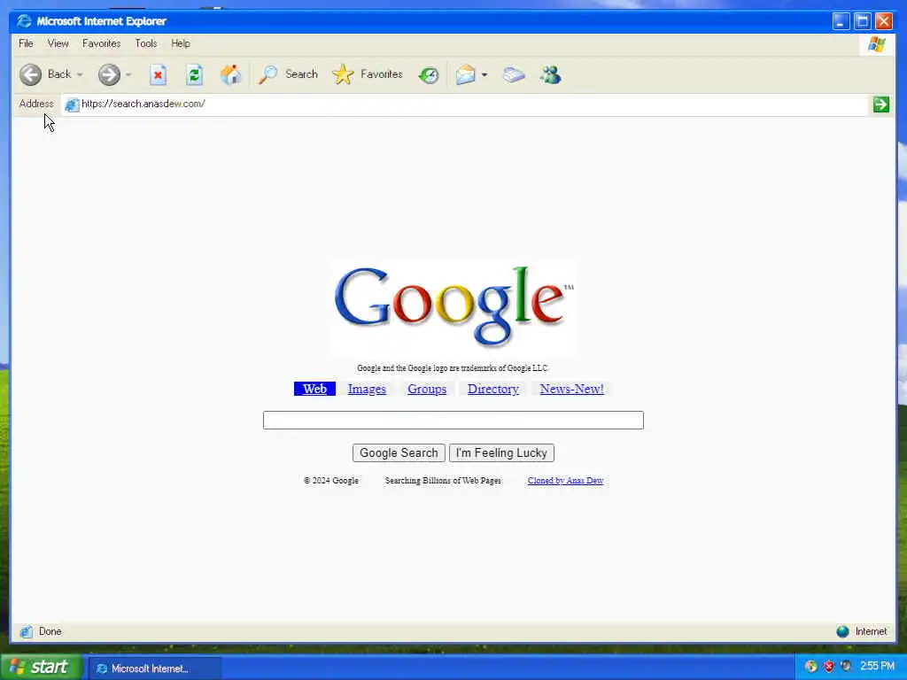Open Messenger icon in toolbar
This screenshot has width=907, height=680.
[551, 74]
